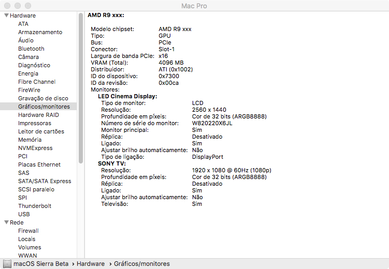The height and width of the screenshot is (269, 389).
Task: Select ATA in the sidebar
Action: [23, 24]
